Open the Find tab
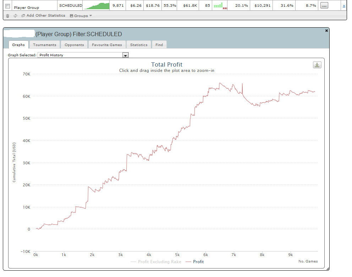This screenshot has width=352, height=277. point(159,45)
